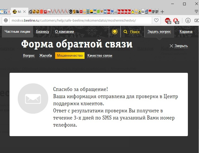View site info via globe icon

6,20
